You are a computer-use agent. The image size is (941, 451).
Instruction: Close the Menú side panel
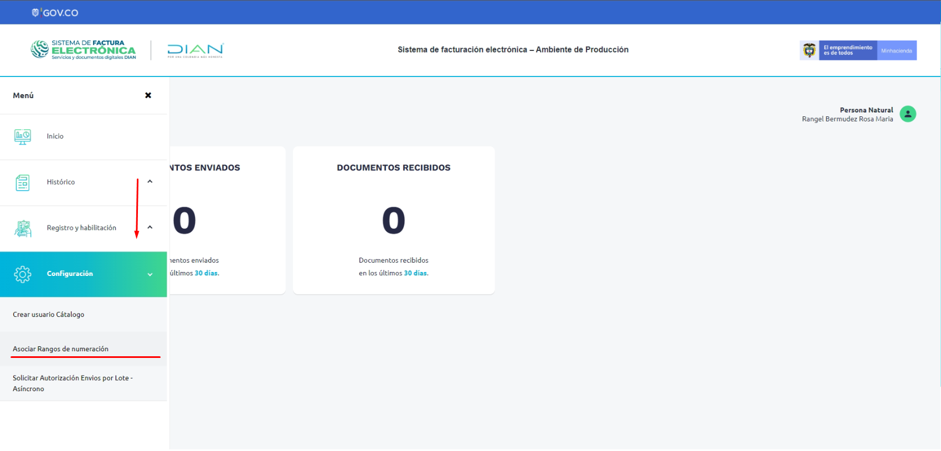click(x=148, y=95)
